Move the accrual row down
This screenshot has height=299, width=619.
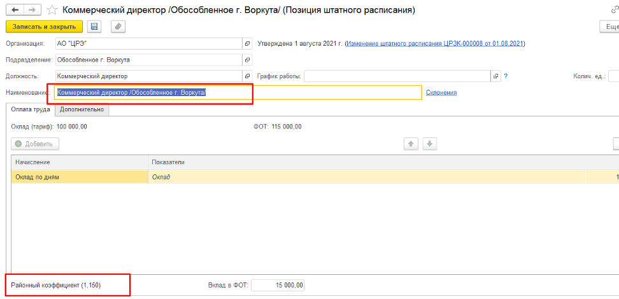pyautogui.click(x=429, y=144)
